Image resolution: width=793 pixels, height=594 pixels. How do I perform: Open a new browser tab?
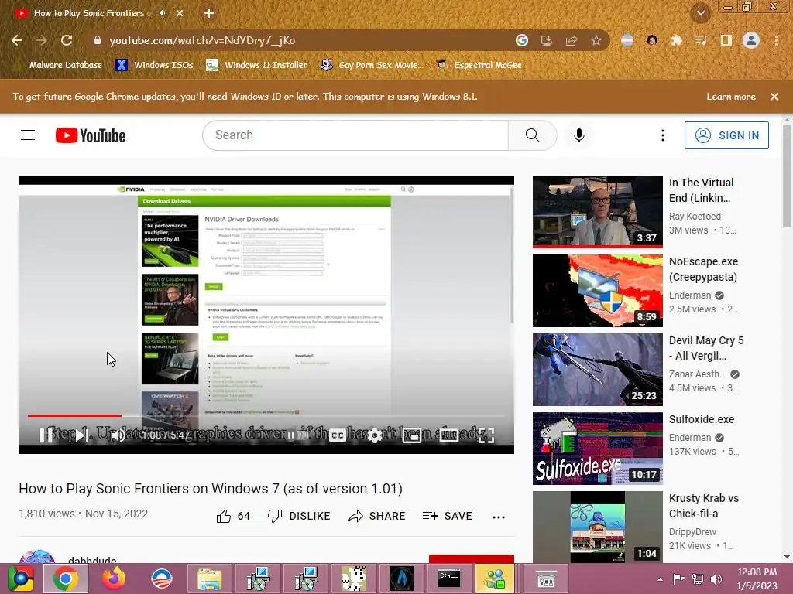coord(209,13)
